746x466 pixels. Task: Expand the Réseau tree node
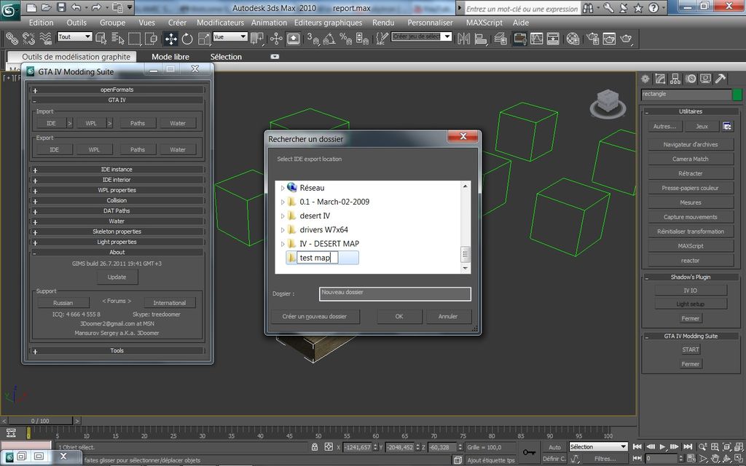pyautogui.click(x=282, y=189)
